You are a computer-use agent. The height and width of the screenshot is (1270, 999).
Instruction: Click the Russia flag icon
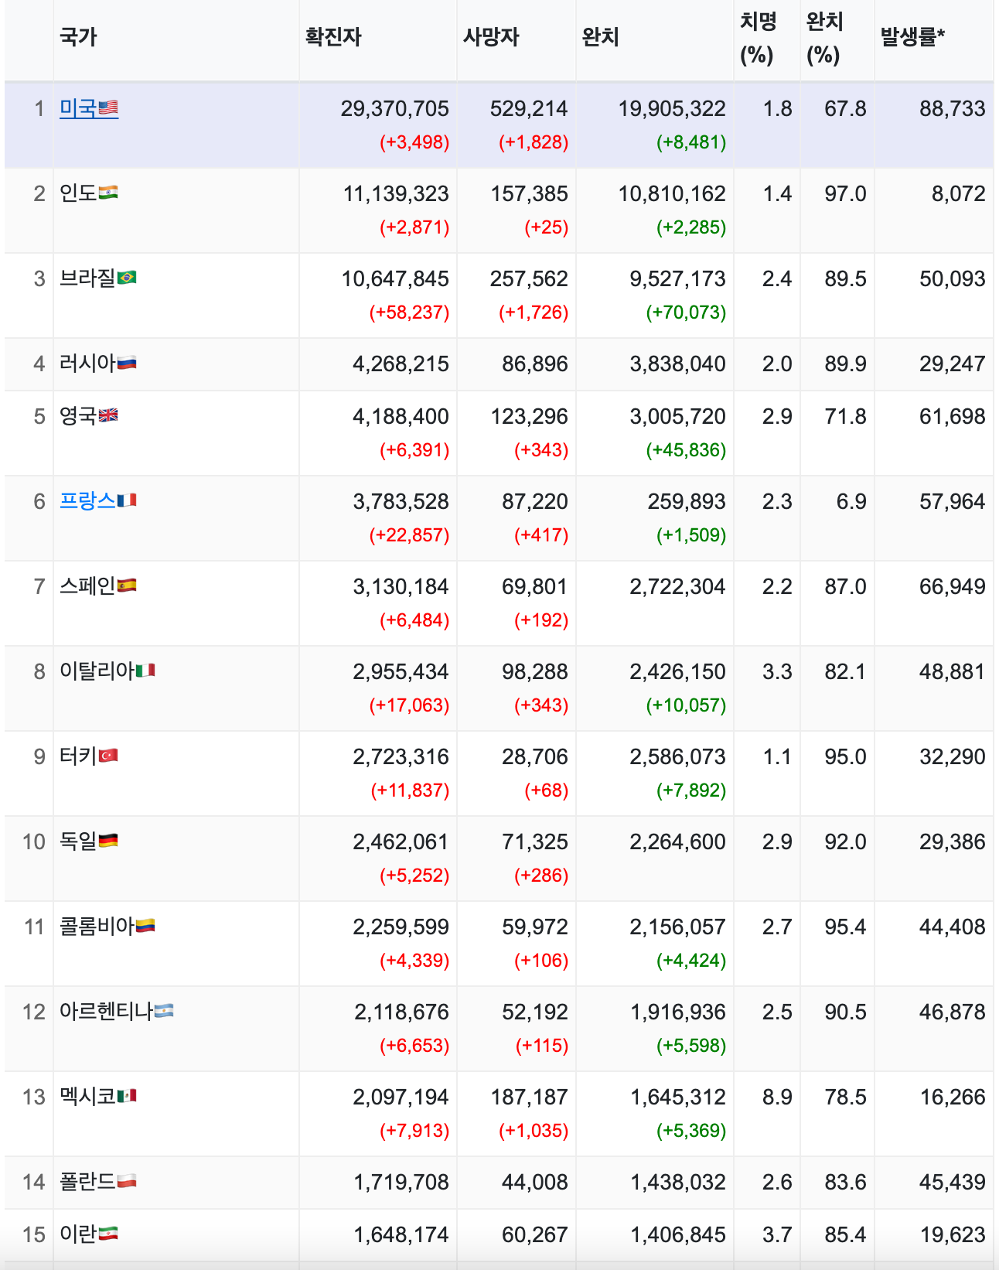point(127,363)
